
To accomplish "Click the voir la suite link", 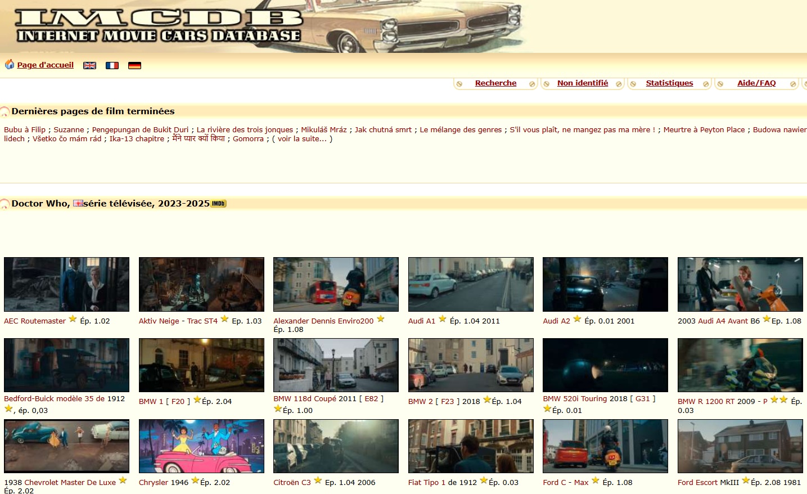I will coord(302,139).
